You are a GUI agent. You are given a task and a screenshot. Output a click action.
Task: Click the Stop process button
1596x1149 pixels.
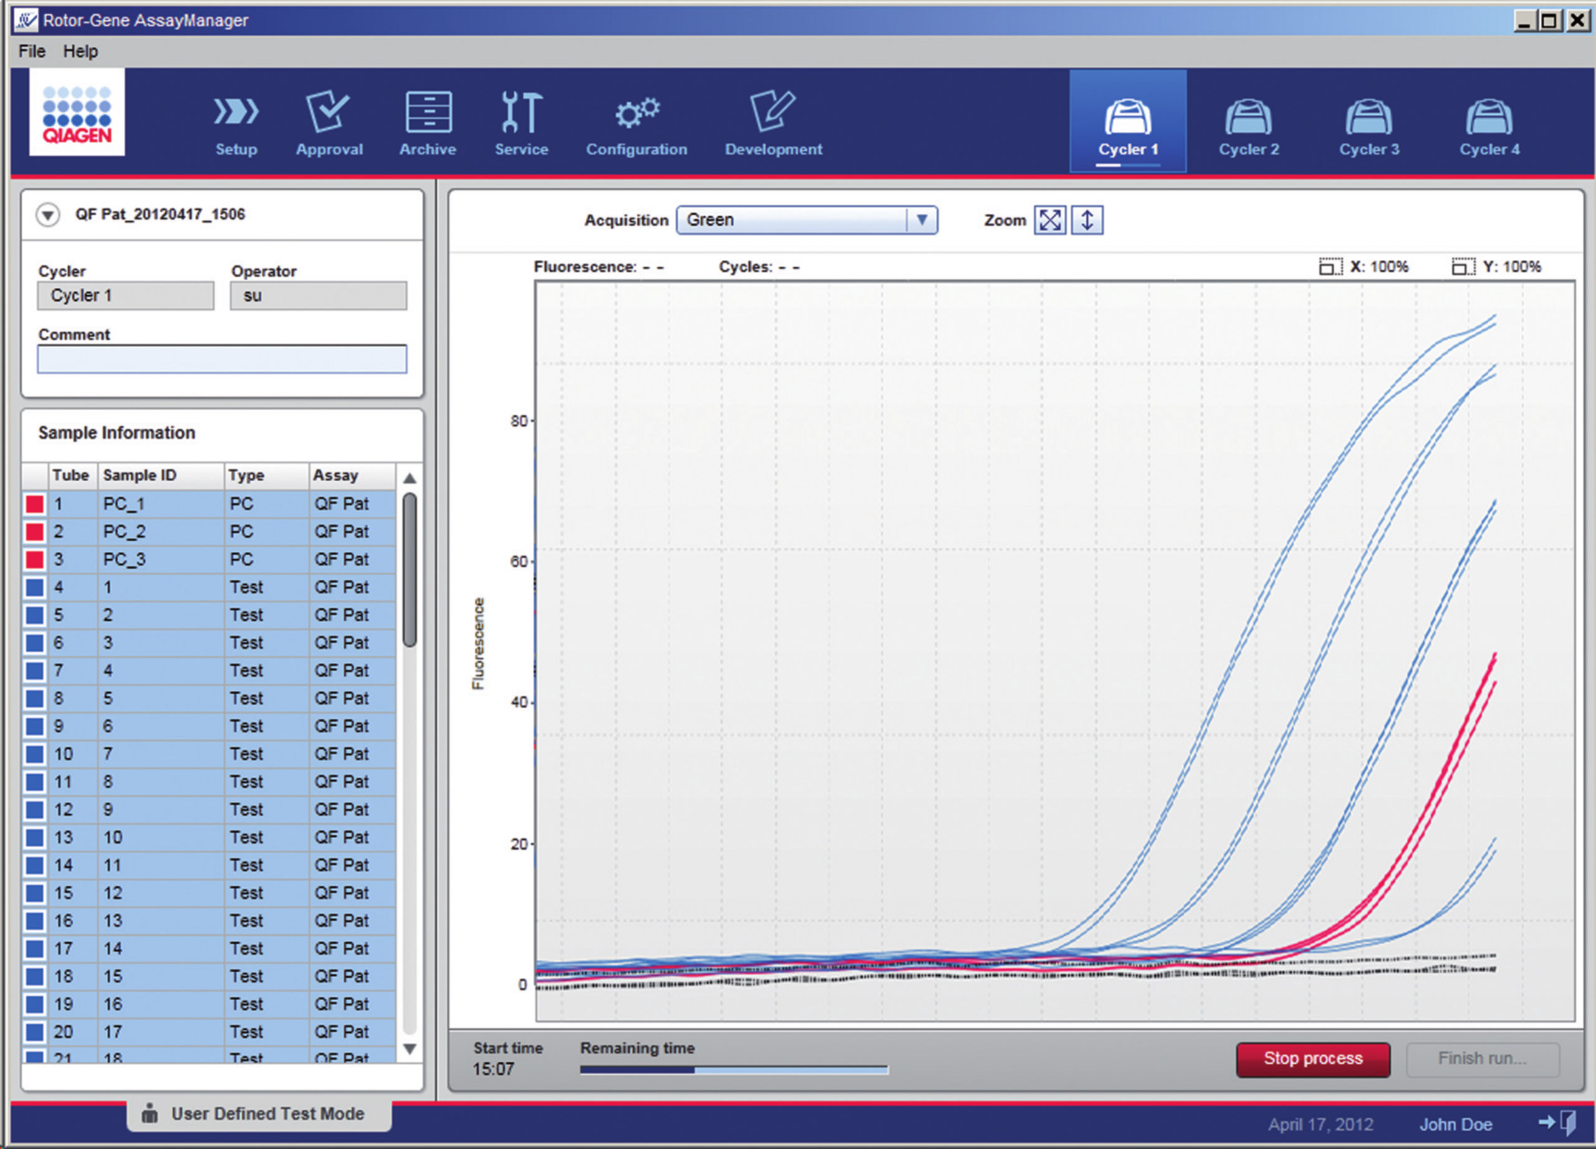[1312, 1059]
